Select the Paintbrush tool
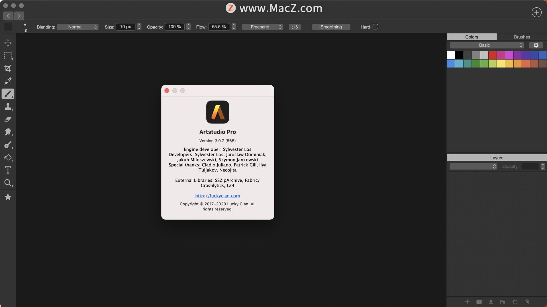Image resolution: width=547 pixels, height=307 pixels. (8, 94)
